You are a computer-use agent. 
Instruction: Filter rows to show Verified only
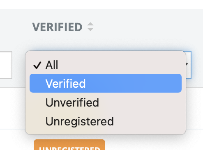pos(106,83)
